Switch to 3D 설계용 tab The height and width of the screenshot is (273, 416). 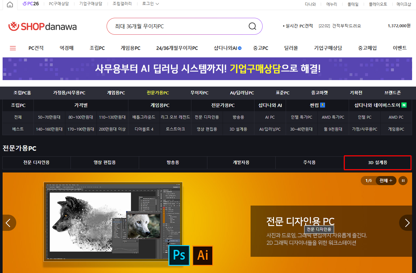378,163
